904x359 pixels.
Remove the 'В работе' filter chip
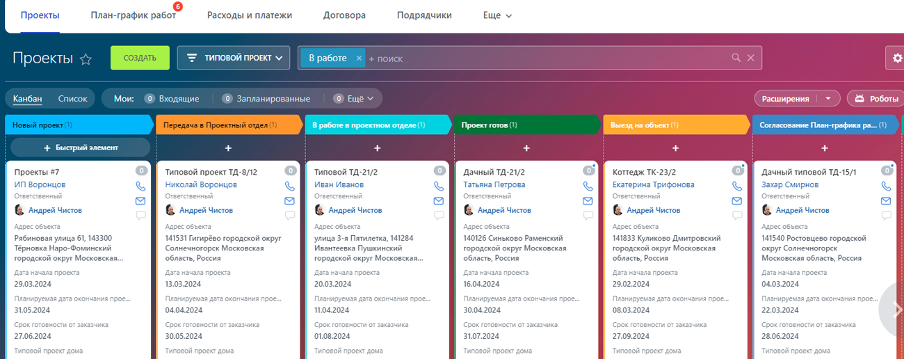tap(359, 58)
